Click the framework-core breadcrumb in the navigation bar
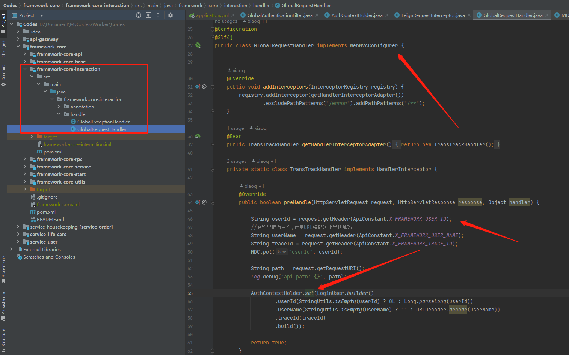569x355 pixels. coord(41,5)
